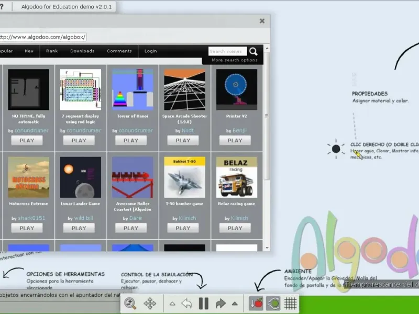Undo the last action in simulation bar
The height and width of the screenshot is (314, 419).
[186, 304]
